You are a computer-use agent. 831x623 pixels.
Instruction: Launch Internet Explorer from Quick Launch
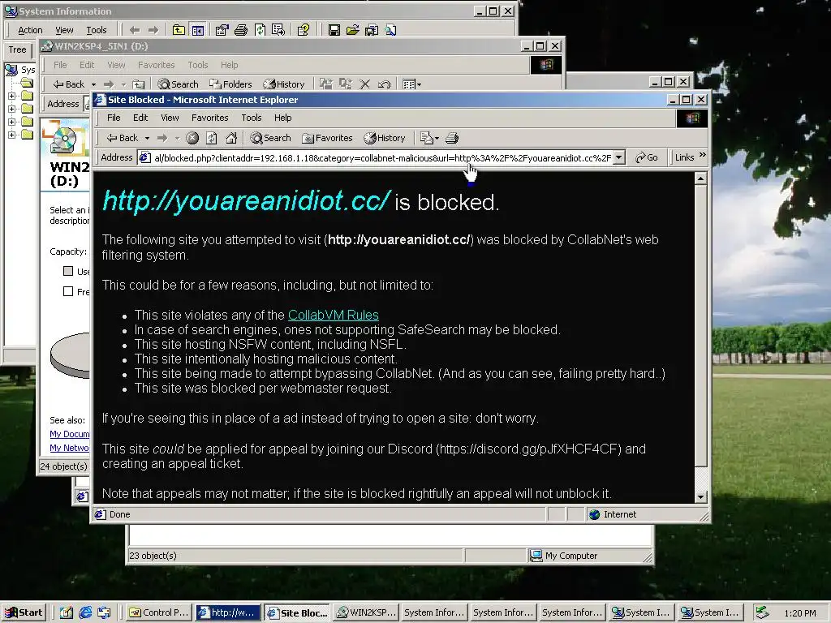[x=85, y=612]
